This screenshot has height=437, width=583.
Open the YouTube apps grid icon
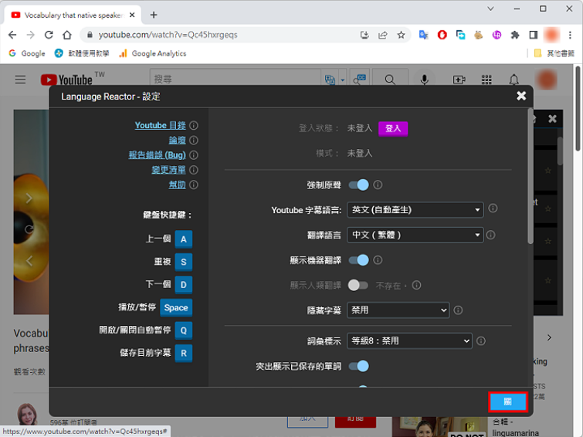click(x=486, y=80)
